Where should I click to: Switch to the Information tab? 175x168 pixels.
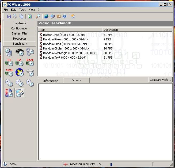pyautogui.click(x=51, y=81)
